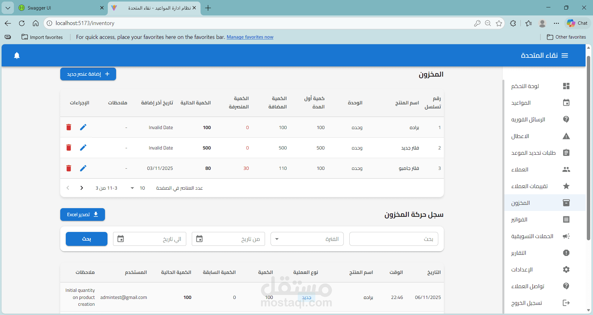Click the Import favorites button
Viewport: 593px width, 315px height.
coord(42,37)
